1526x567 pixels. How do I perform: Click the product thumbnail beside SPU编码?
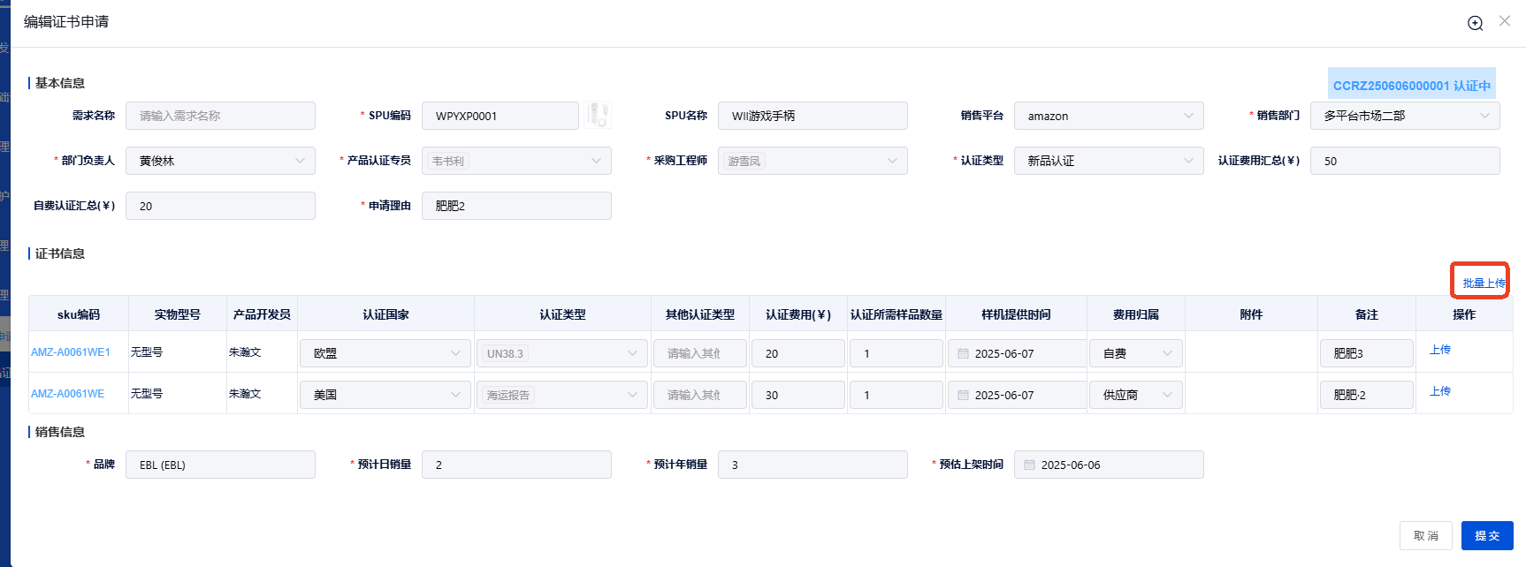point(598,115)
